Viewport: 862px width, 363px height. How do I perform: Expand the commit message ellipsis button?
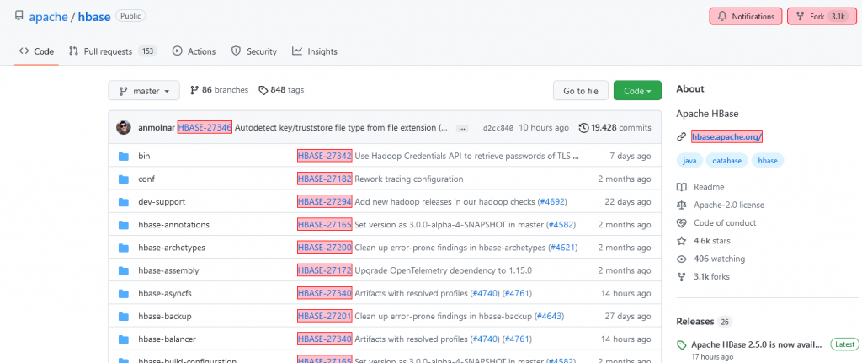462,128
